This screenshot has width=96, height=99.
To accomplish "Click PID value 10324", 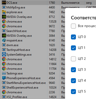I will click(53, 88).
